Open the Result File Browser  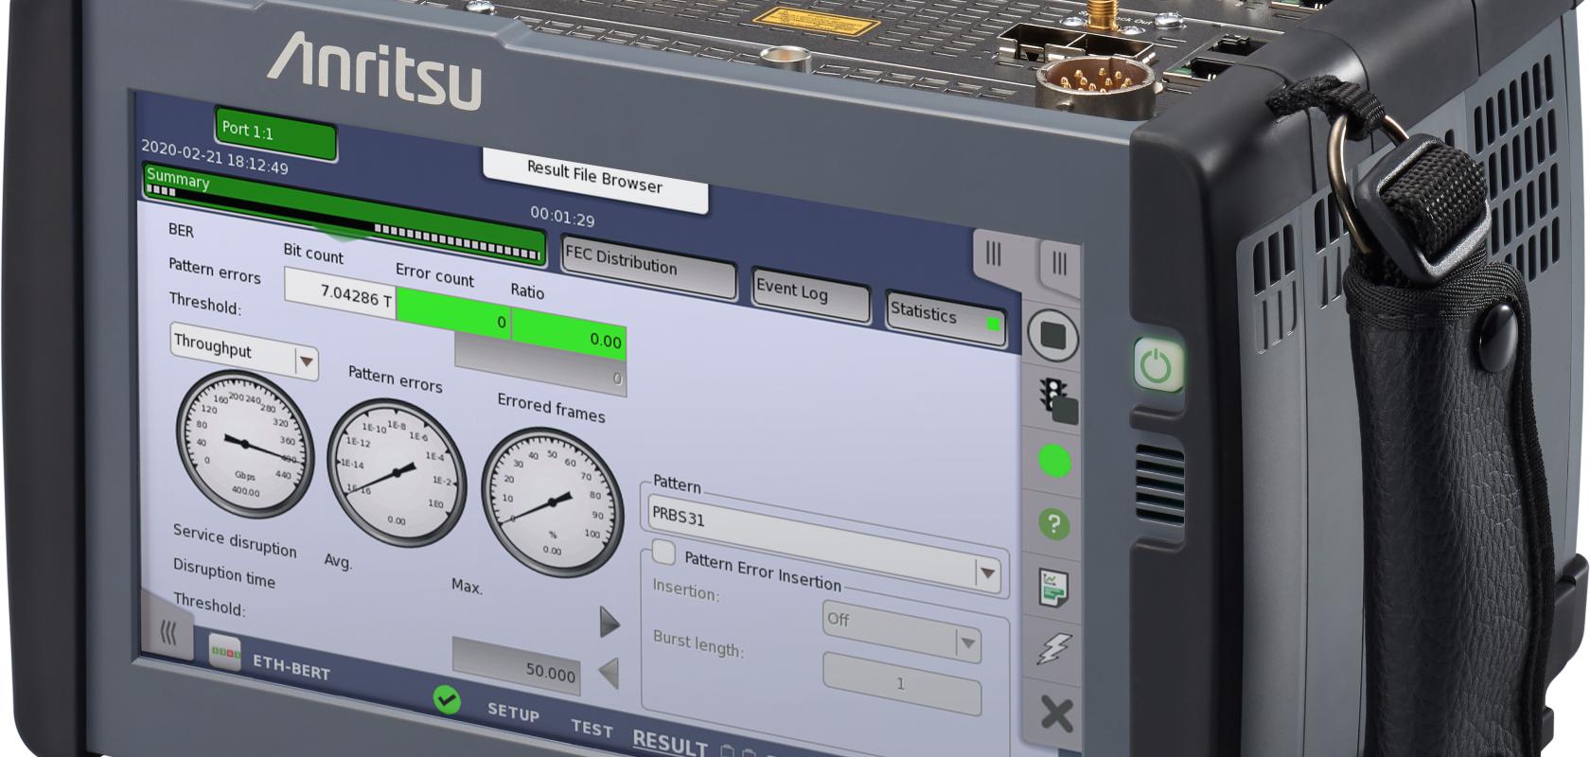595,180
